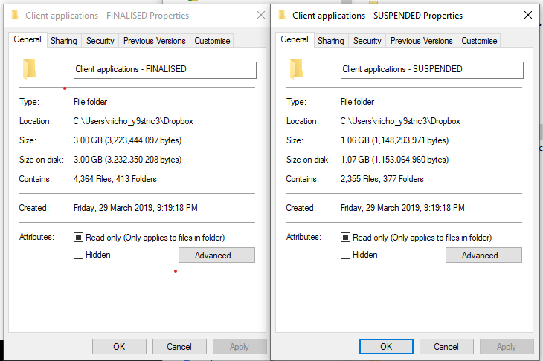
Task: Click large folder icon in FINALISED dialog
Action: click(x=30, y=70)
